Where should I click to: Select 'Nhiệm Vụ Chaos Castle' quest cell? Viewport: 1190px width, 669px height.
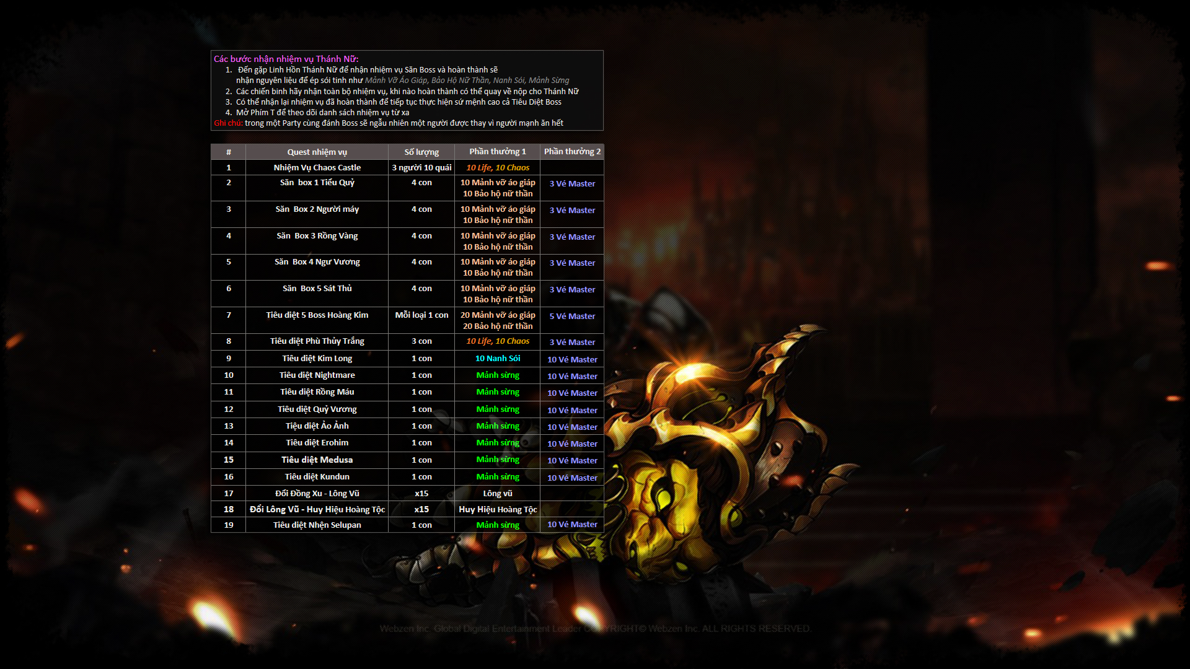(317, 167)
